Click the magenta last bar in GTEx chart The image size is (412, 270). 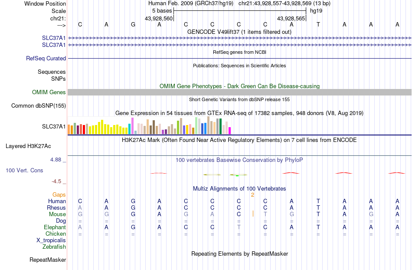(230, 131)
